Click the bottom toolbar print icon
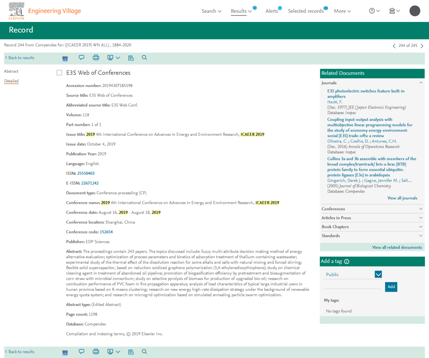429x358 pixels. (96, 352)
